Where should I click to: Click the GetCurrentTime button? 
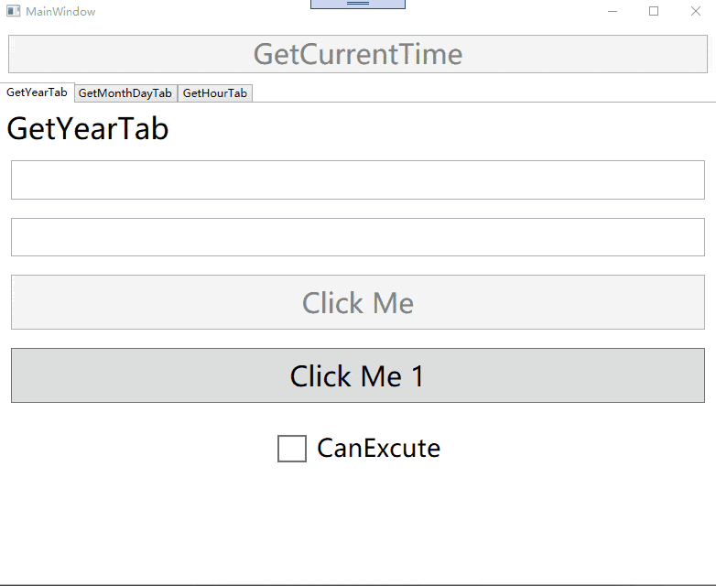point(358,54)
